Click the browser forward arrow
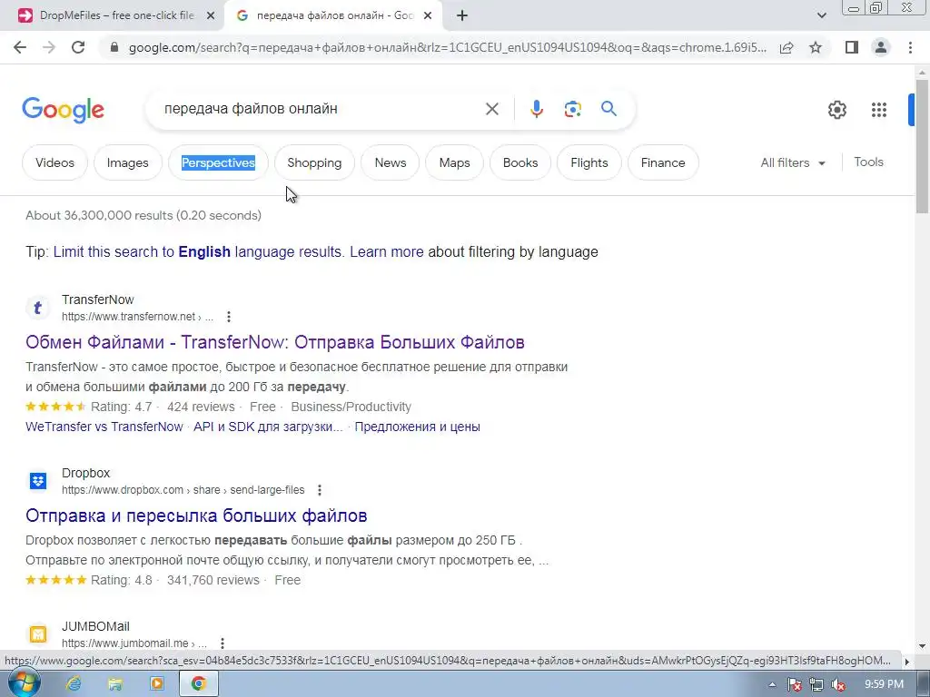930x697 pixels. tap(49, 47)
